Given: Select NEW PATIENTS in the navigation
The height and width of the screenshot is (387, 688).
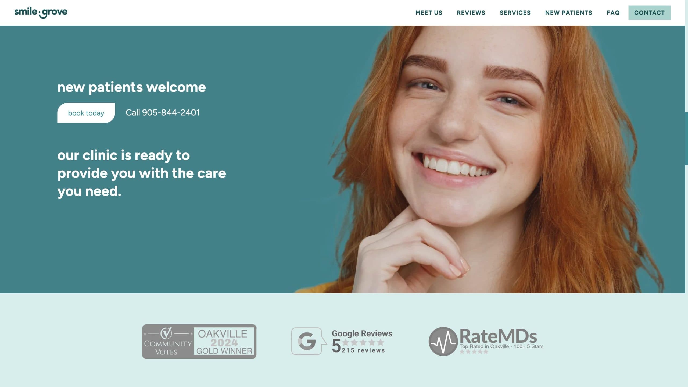Looking at the screenshot, I should 568,13.
